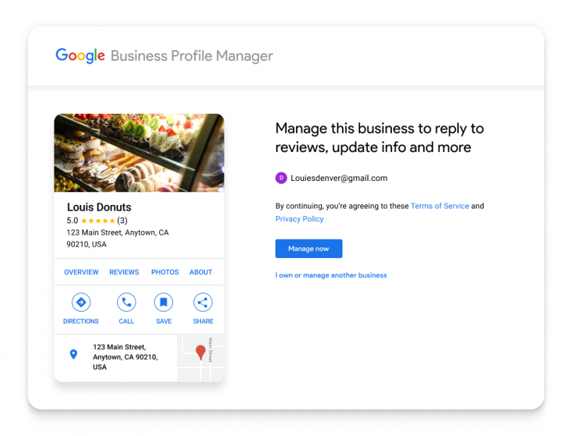
Task: Click the five-star rating row
Action: (97, 220)
